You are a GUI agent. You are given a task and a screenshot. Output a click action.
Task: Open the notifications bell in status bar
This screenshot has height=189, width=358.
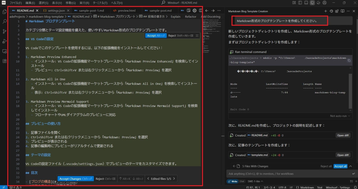click(355, 187)
